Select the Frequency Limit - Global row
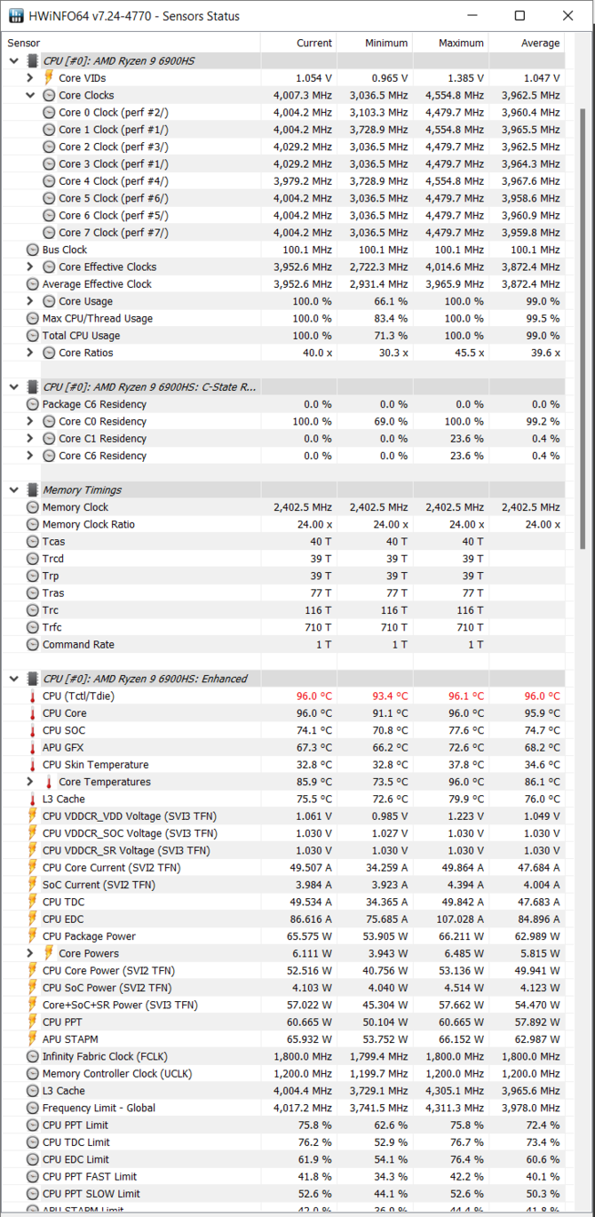This screenshot has height=1217, width=595. pyautogui.click(x=284, y=1108)
